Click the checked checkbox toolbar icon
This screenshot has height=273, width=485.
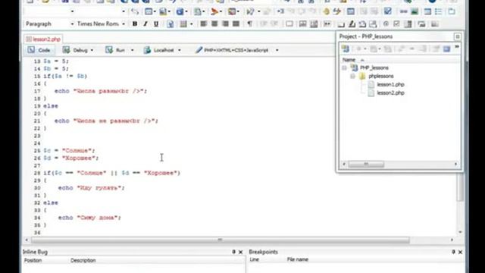tap(387, 12)
